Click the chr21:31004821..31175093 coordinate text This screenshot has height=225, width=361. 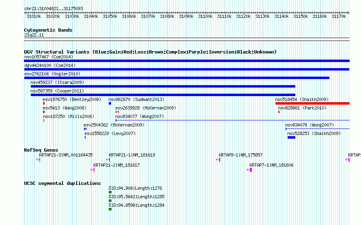(54, 9)
